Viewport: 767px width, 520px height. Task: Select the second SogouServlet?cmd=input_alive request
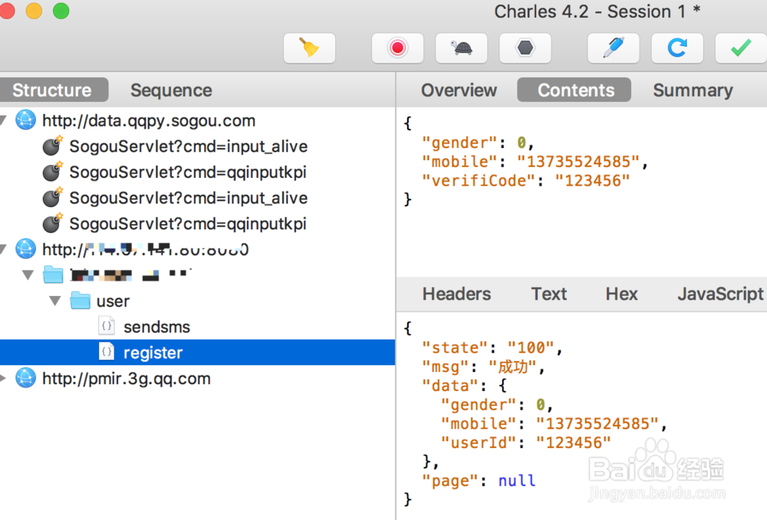[189, 198]
